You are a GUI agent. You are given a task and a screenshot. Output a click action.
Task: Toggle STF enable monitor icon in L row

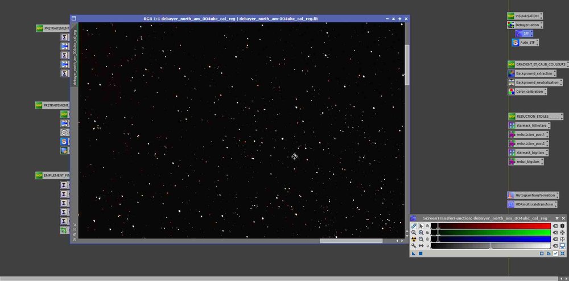click(x=563, y=246)
